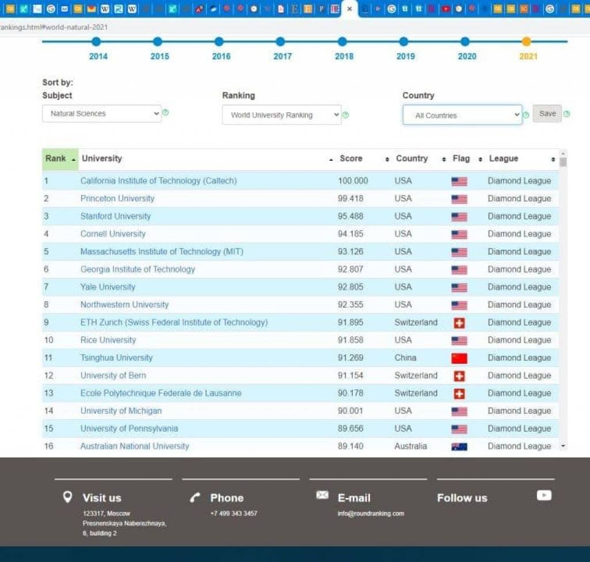Open the Princeton University link
590x562 pixels.
[118, 198]
